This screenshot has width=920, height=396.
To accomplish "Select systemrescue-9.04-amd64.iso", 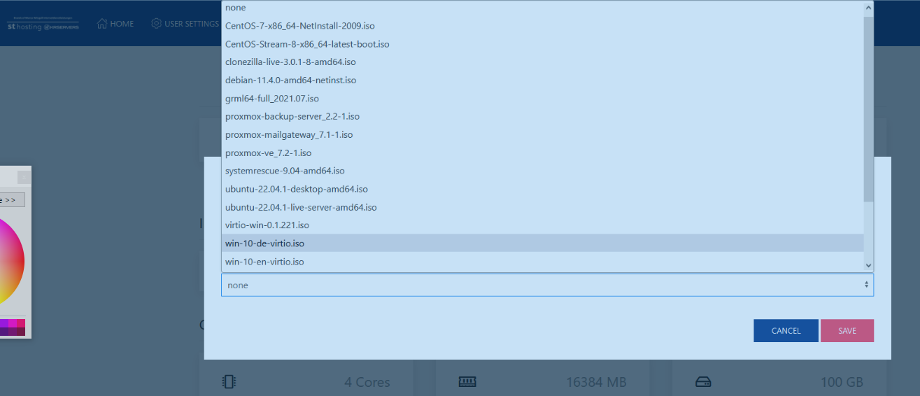I will [543, 171].
